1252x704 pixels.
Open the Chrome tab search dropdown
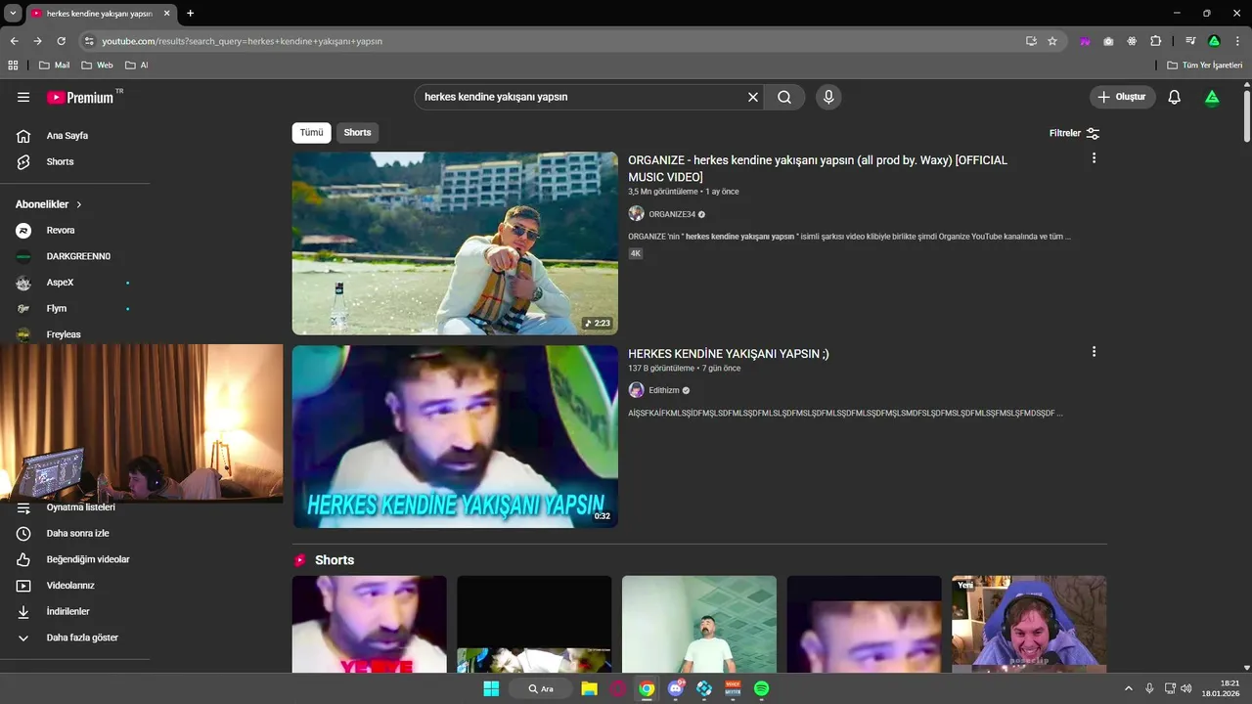click(13, 13)
